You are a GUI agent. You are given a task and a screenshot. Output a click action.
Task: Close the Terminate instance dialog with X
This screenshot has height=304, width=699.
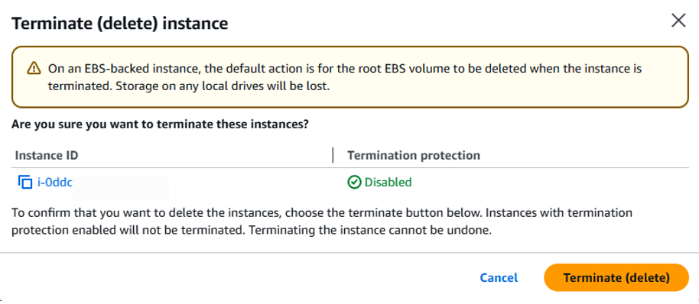[678, 21]
